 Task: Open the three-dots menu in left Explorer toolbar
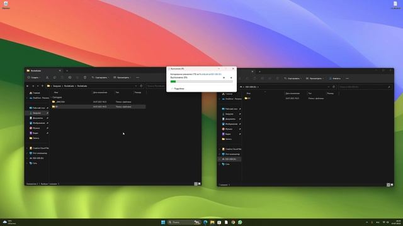(x=137, y=77)
